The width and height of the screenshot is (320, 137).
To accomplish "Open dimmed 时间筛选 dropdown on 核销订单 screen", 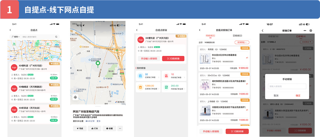I will (307, 42).
